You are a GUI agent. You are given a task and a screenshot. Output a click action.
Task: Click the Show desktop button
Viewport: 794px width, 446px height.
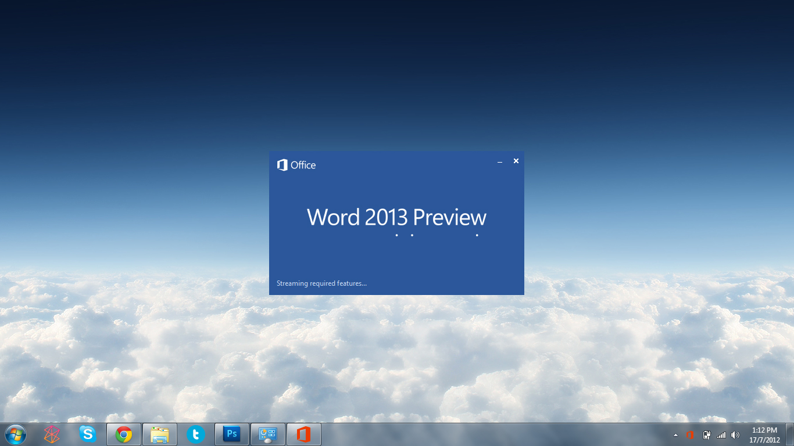point(789,434)
